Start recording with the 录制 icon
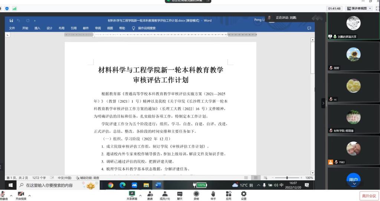This screenshot has width=380, height=201. coord(196,194)
